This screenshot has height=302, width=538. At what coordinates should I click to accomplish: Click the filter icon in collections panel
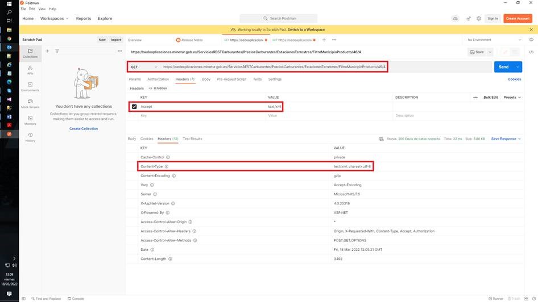[x=57, y=51]
